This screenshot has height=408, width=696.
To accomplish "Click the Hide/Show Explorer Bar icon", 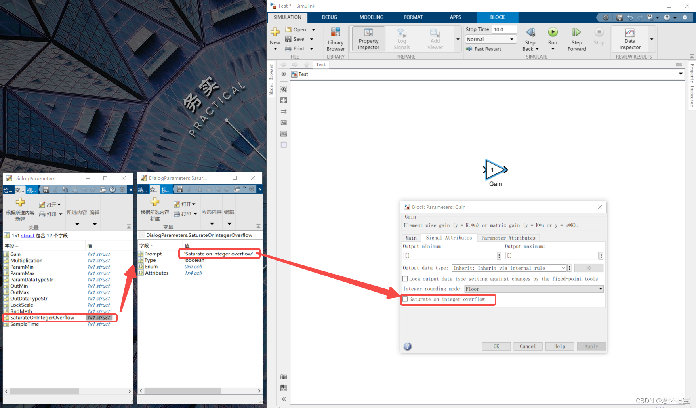I will (x=284, y=74).
